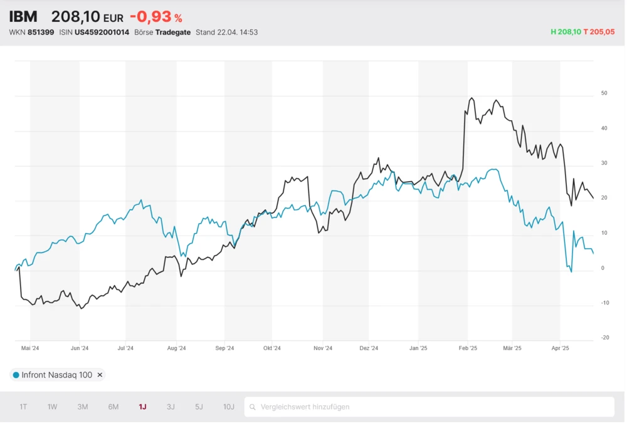Choose the 6M time range

(x=113, y=407)
